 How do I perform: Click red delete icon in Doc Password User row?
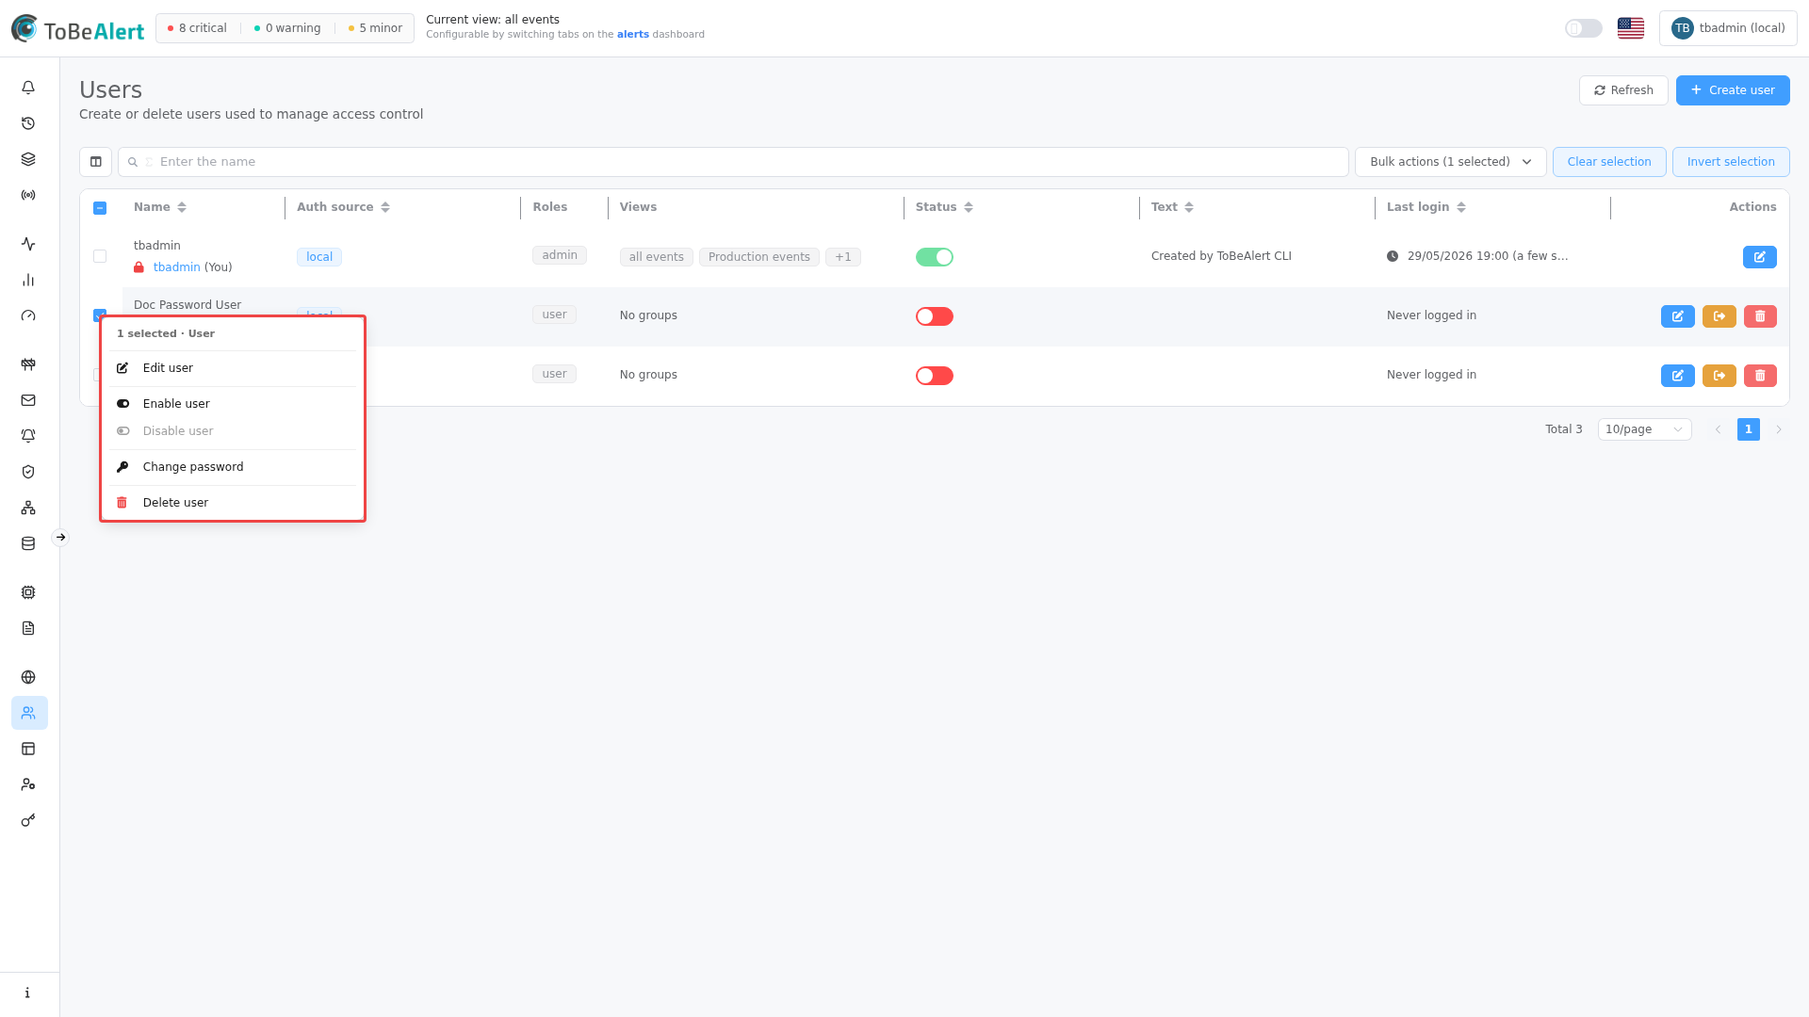coord(1759,316)
